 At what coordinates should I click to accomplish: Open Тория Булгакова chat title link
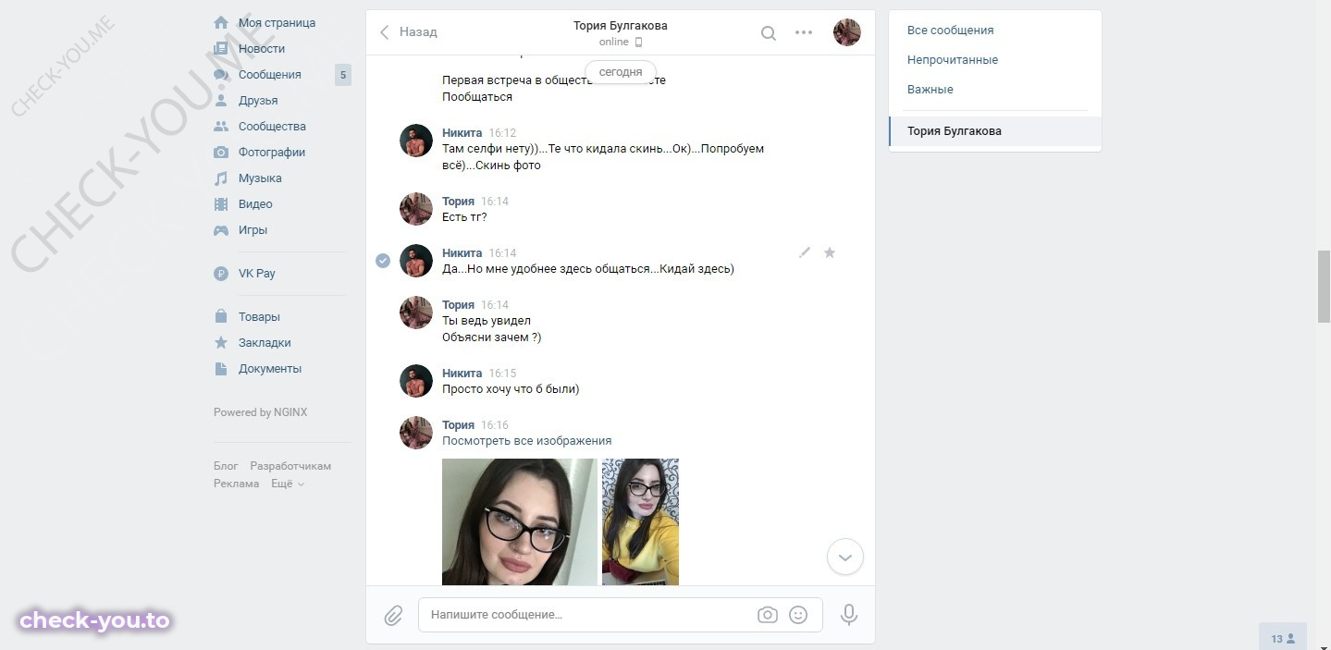pyautogui.click(x=621, y=26)
